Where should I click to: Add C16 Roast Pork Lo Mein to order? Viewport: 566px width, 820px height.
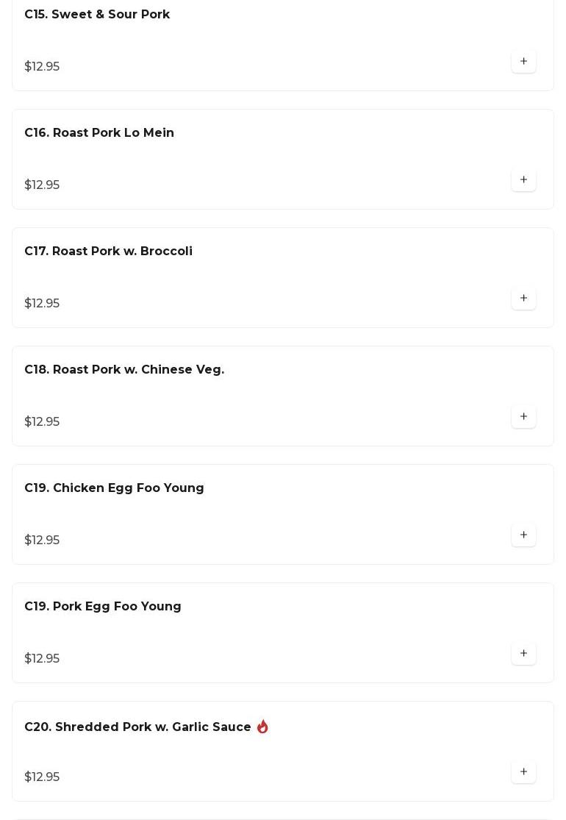(523, 179)
